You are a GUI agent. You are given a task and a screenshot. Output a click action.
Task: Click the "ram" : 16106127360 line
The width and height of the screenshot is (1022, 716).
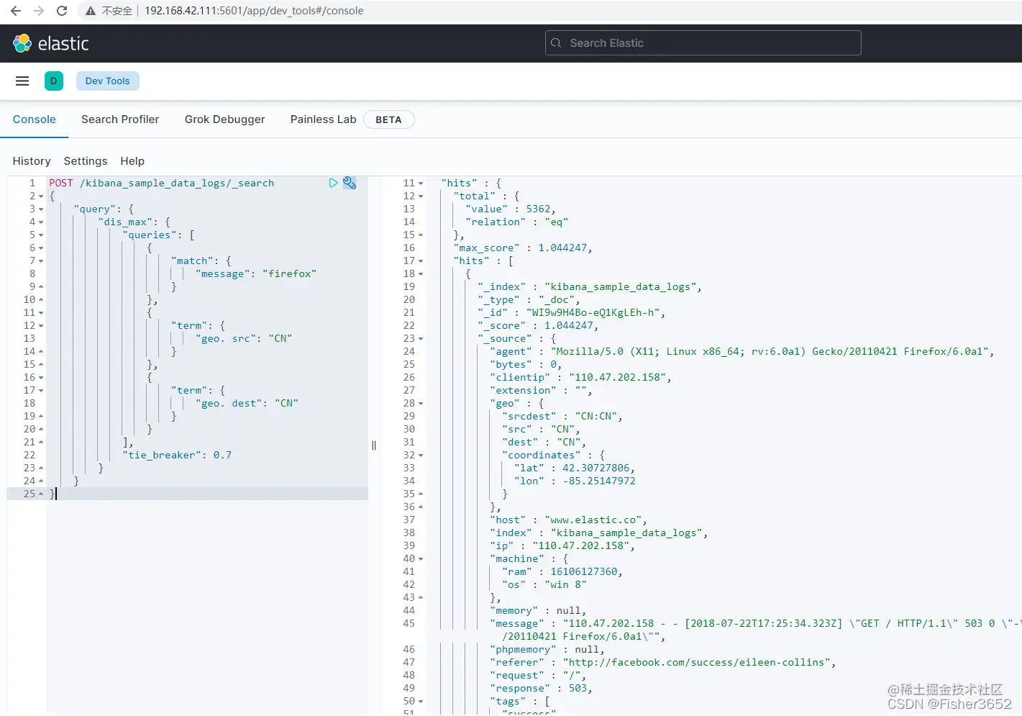(x=562, y=571)
